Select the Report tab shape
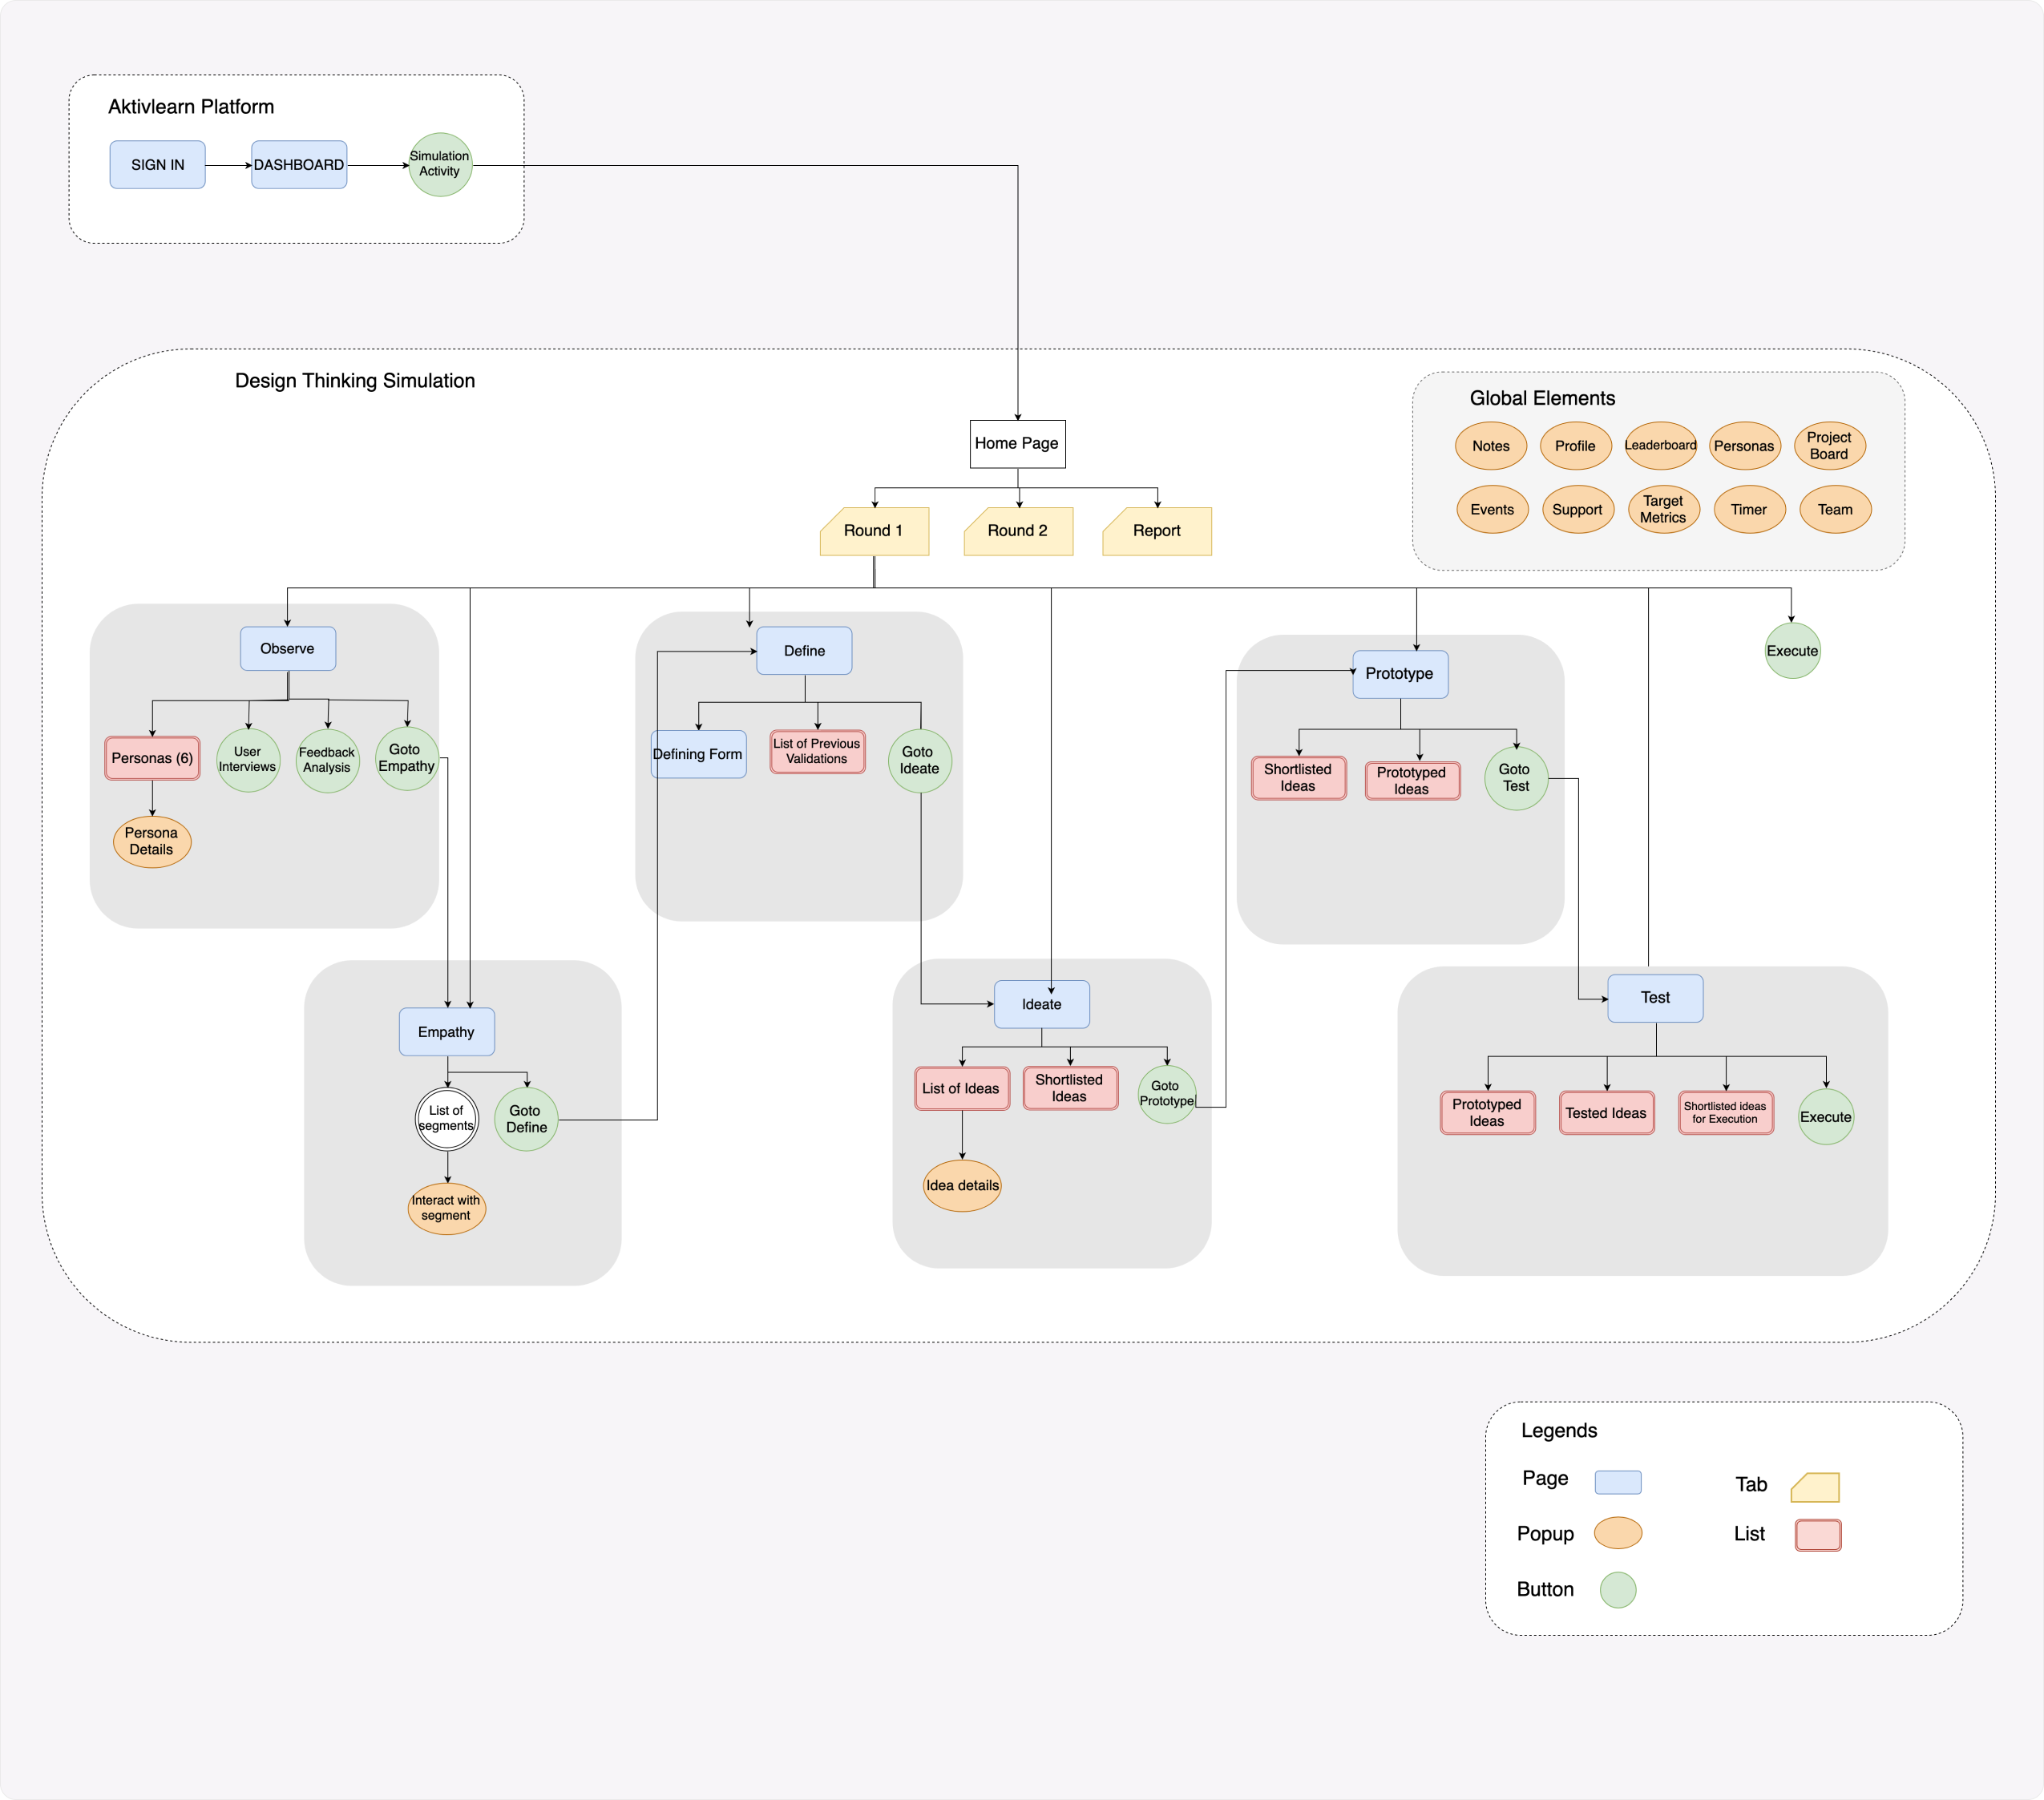 1157,531
